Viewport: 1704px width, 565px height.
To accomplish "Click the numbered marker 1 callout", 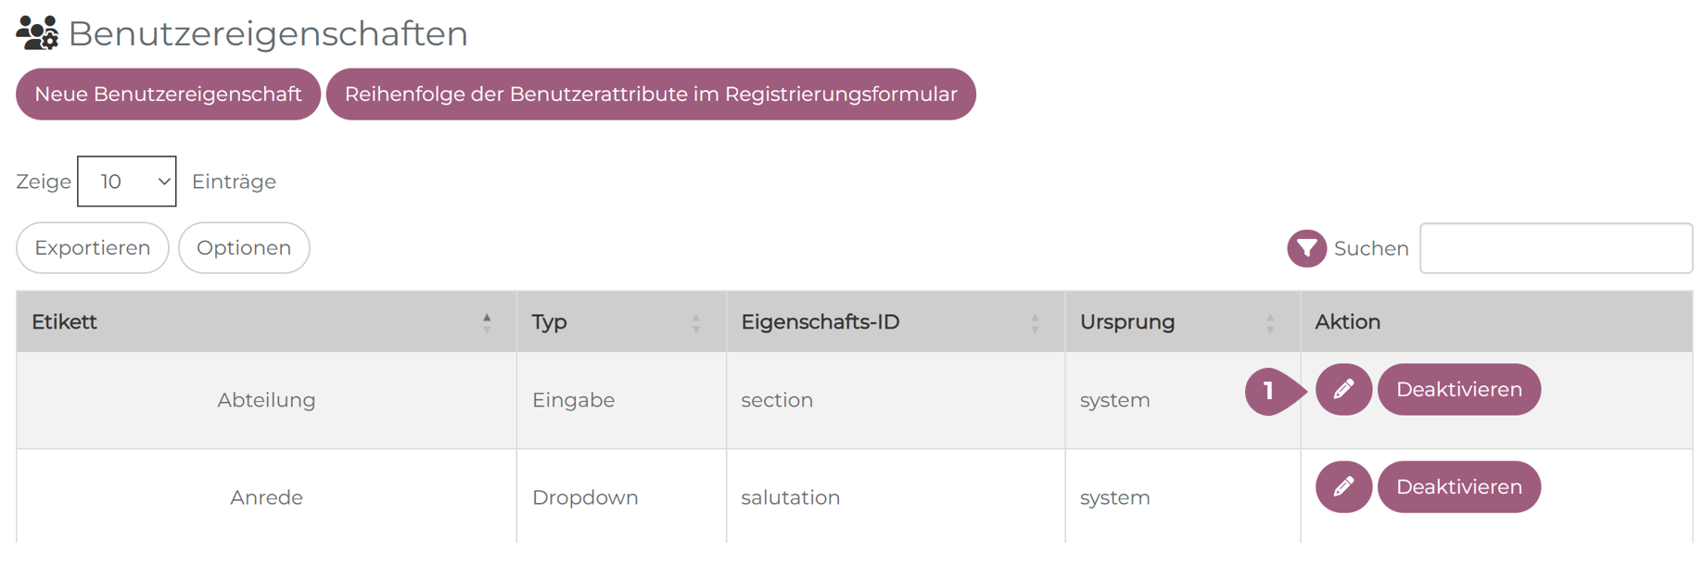I will (1269, 391).
